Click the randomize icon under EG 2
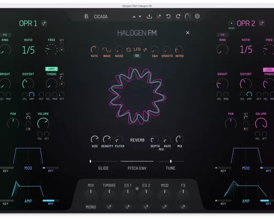This screenshot has width=274, height=219. 146,206
